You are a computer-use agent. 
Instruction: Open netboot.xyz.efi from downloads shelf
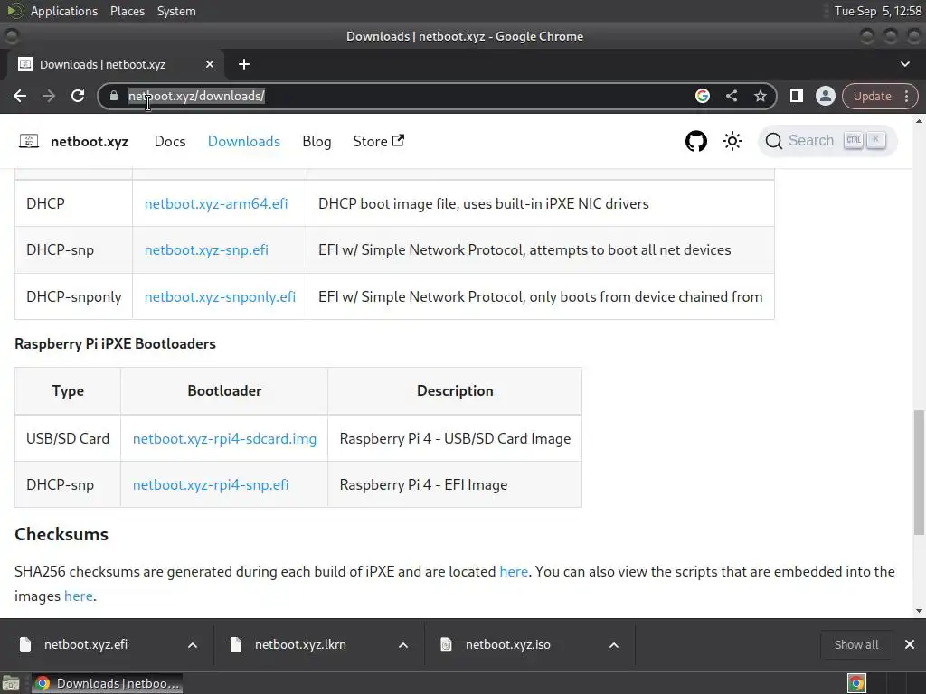click(x=86, y=644)
